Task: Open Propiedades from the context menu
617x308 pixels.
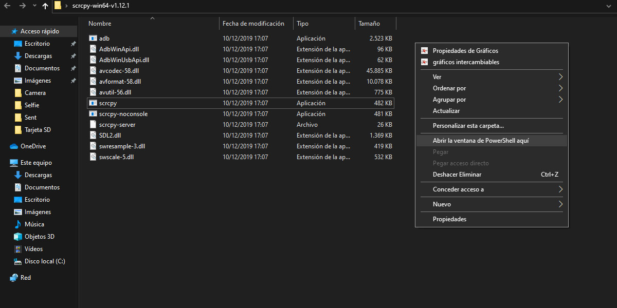Action: [x=449, y=219]
